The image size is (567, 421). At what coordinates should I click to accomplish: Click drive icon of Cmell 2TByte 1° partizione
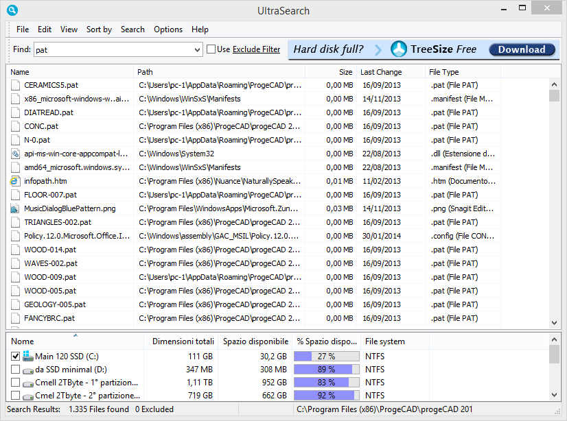point(28,383)
